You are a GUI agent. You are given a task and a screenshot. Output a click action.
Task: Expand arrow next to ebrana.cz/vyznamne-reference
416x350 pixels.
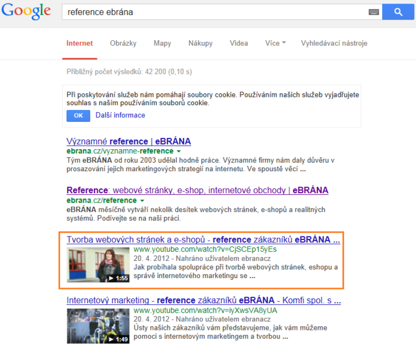pyautogui.click(x=179, y=152)
